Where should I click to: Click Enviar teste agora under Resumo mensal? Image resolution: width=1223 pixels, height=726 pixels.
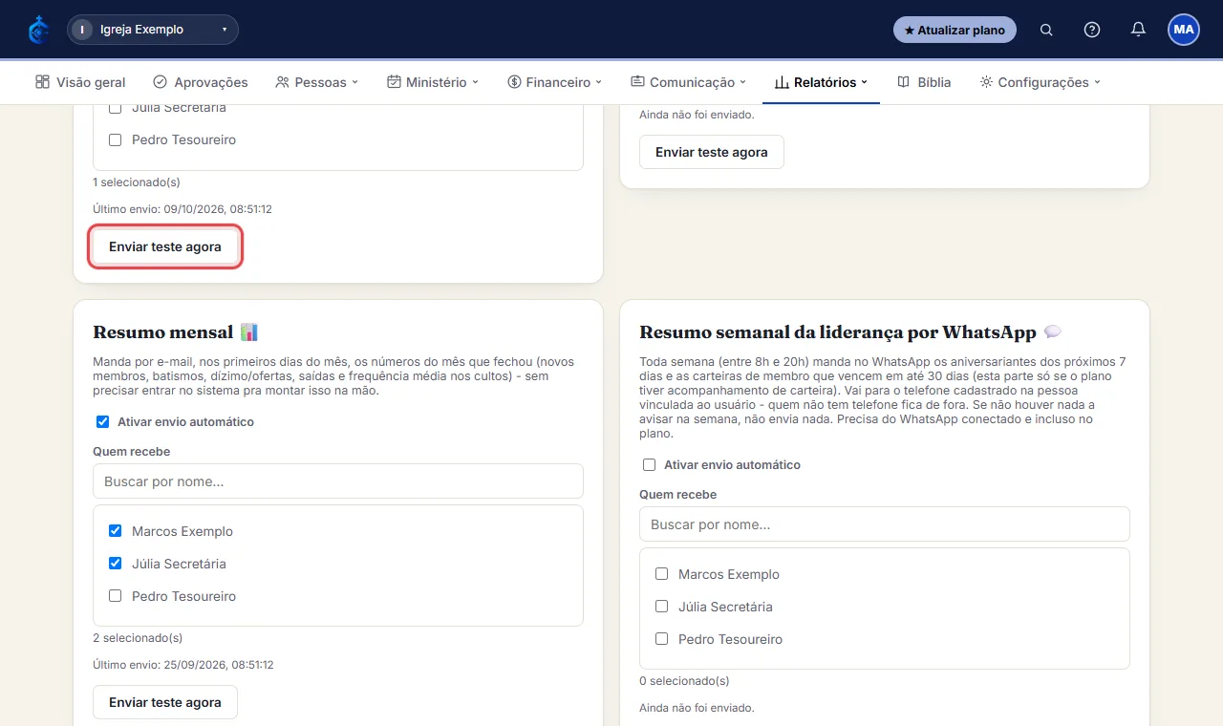tap(165, 702)
